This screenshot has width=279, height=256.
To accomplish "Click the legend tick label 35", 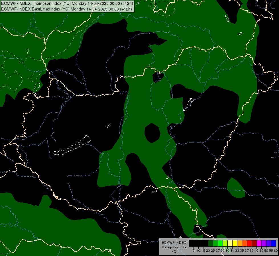I will click(x=242, y=251).
